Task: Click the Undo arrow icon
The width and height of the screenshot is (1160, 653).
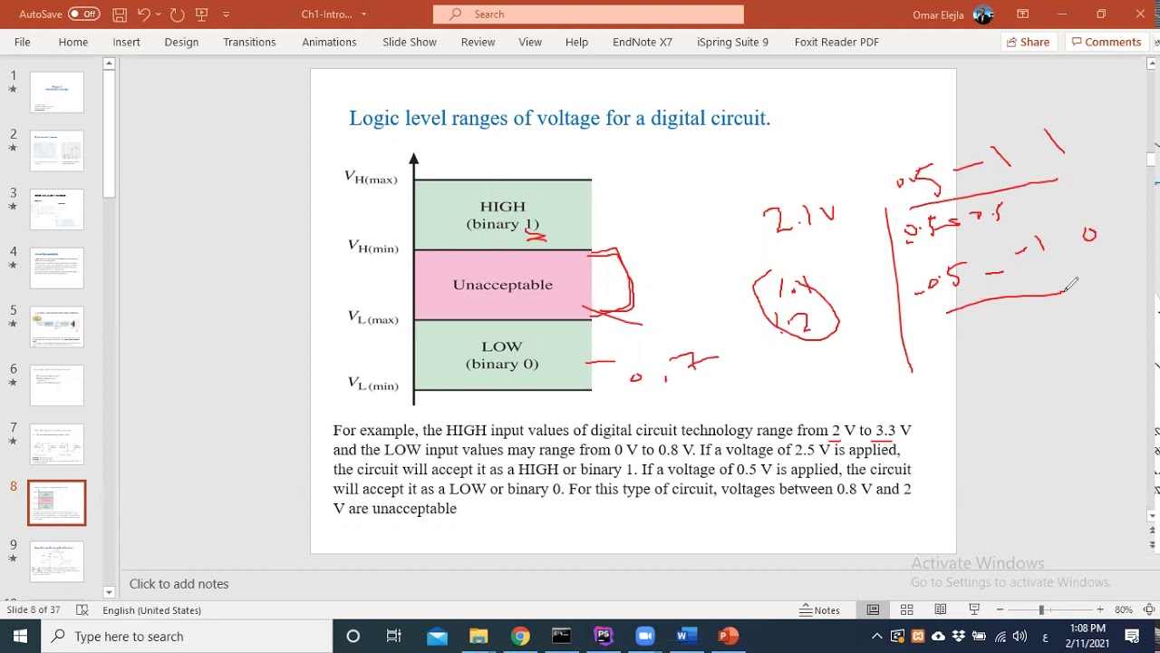Action: tap(143, 14)
